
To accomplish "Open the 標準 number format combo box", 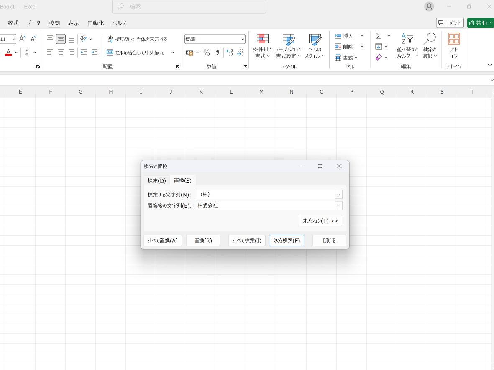I will pos(215,39).
